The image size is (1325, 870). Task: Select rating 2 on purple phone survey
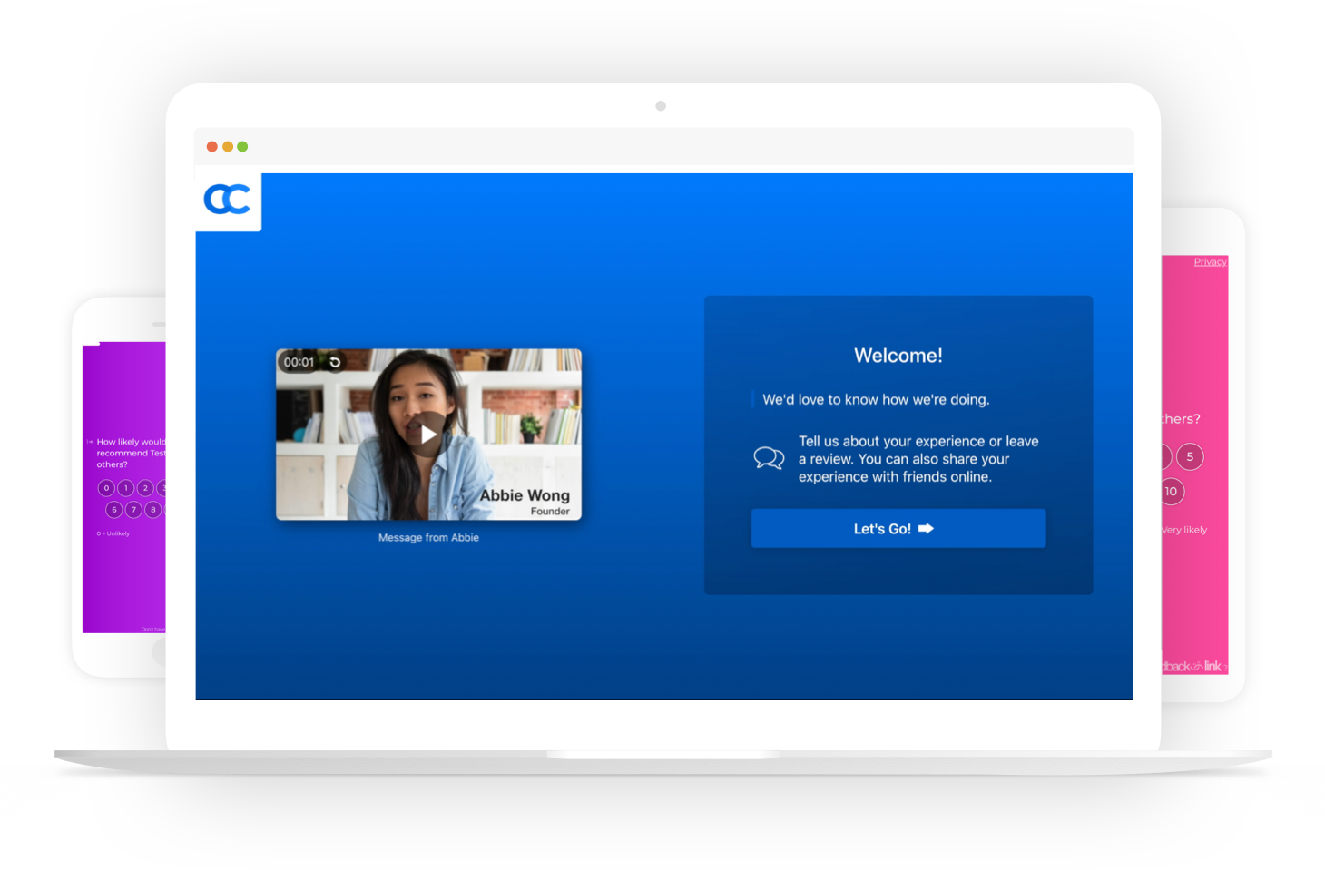pyautogui.click(x=145, y=488)
